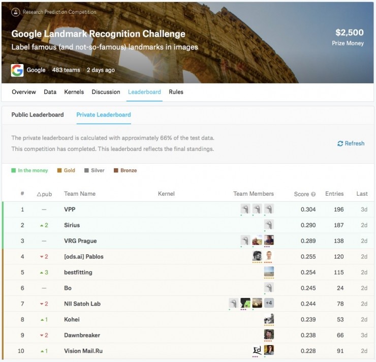The width and height of the screenshot is (376, 362).
Task: Click the Team Members column header
Action: tap(254, 194)
